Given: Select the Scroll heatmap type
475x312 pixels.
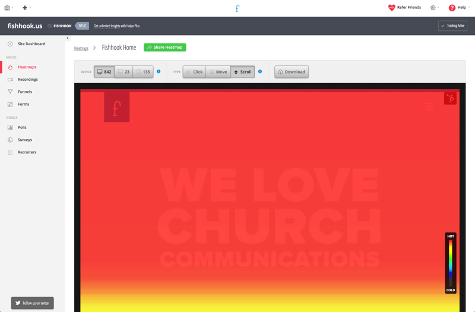Looking at the screenshot, I should tap(243, 72).
